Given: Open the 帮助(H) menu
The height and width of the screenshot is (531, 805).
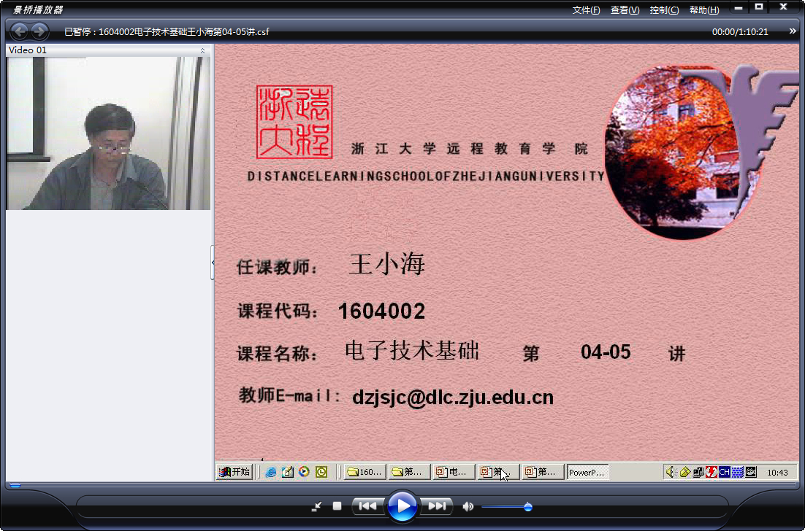Looking at the screenshot, I should (704, 9).
